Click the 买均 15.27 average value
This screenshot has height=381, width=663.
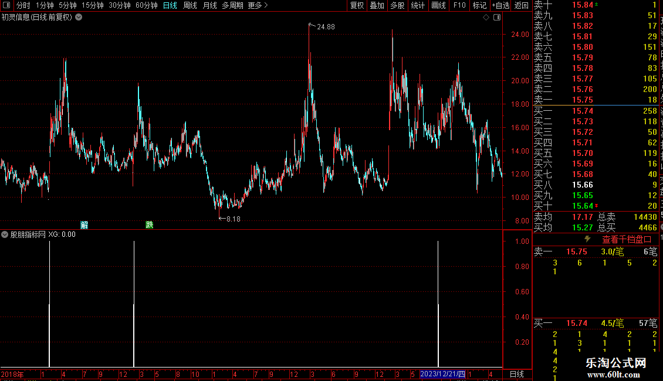coord(582,227)
